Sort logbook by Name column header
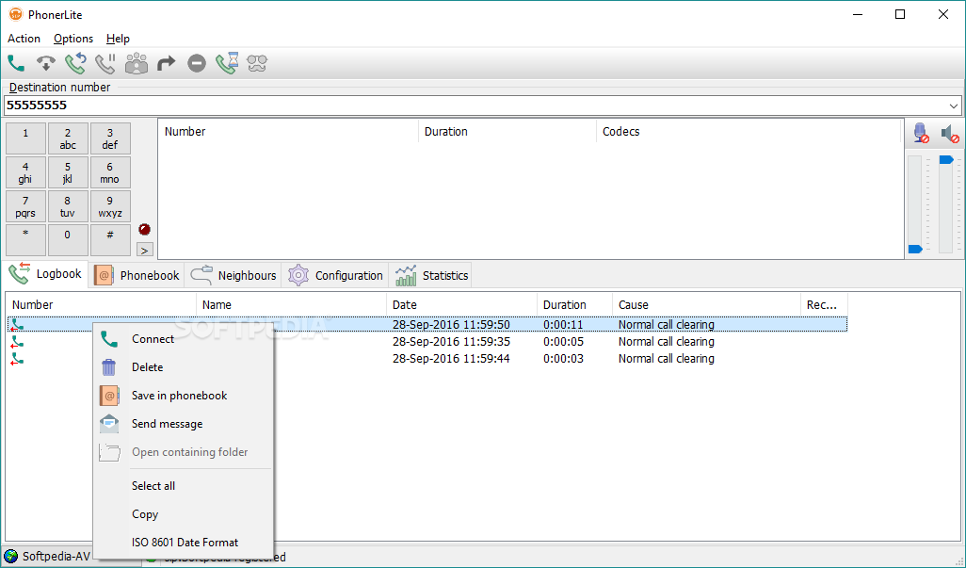 pyautogui.click(x=291, y=305)
